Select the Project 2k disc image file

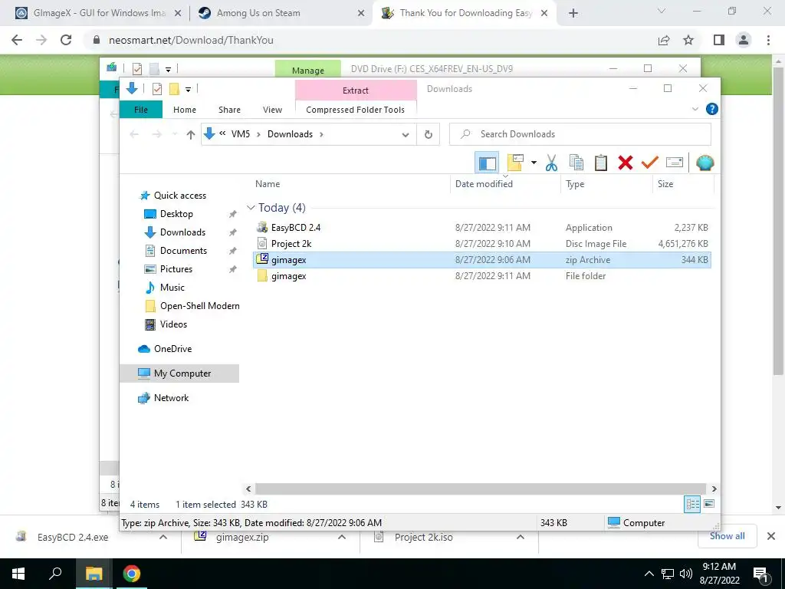click(482, 243)
